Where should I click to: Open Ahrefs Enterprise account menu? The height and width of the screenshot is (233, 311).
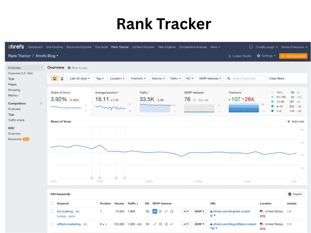tap(294, 47)
